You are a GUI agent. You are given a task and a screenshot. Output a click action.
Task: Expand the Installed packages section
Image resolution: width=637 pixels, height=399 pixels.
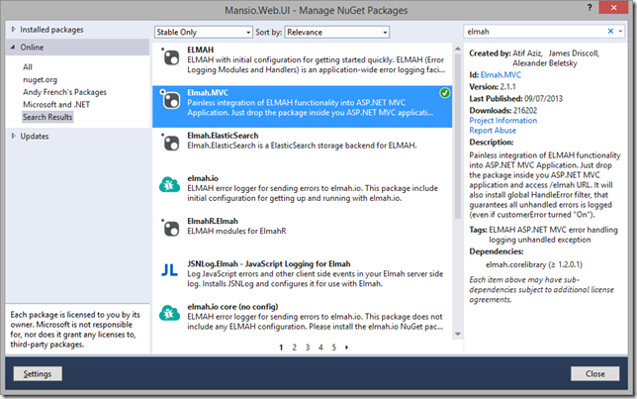[x=14, y=30]
